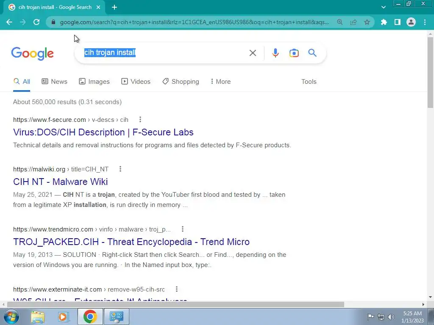Start voice search with the microphone icon
The width and height of the screenshot is (434, 325).
[x=275, y=53]
